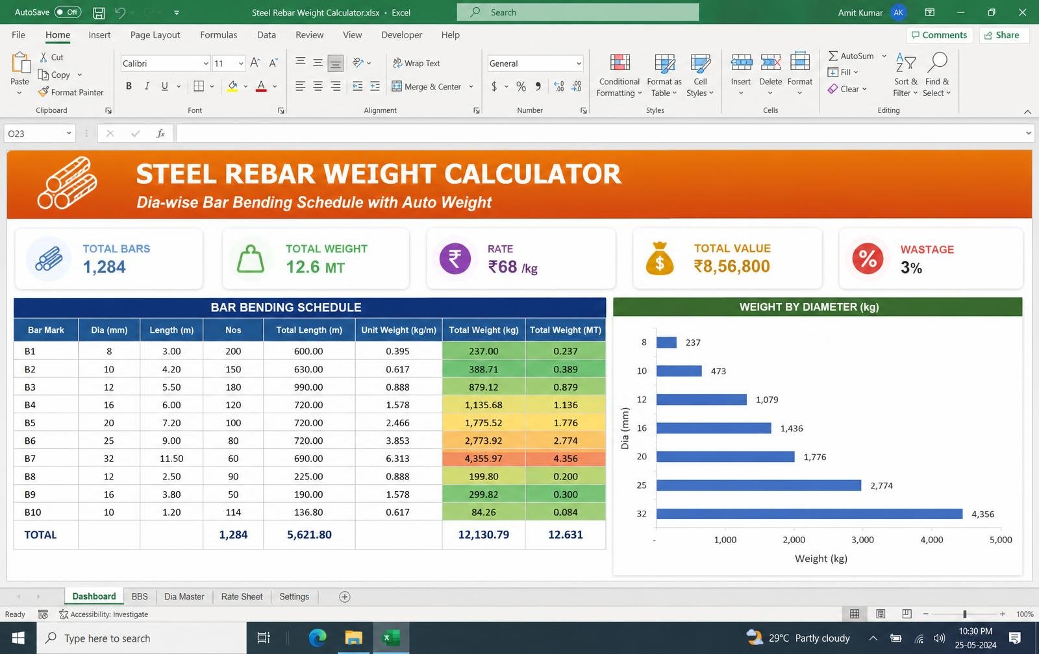Decrease font size with smaller A icon
The image size is (1039, 654).
click(x=273, y=63)
